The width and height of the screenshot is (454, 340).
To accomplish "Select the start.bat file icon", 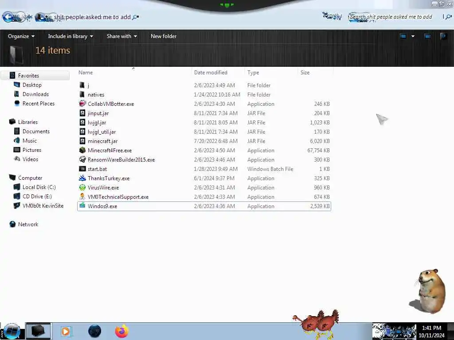I will (82, 169).
